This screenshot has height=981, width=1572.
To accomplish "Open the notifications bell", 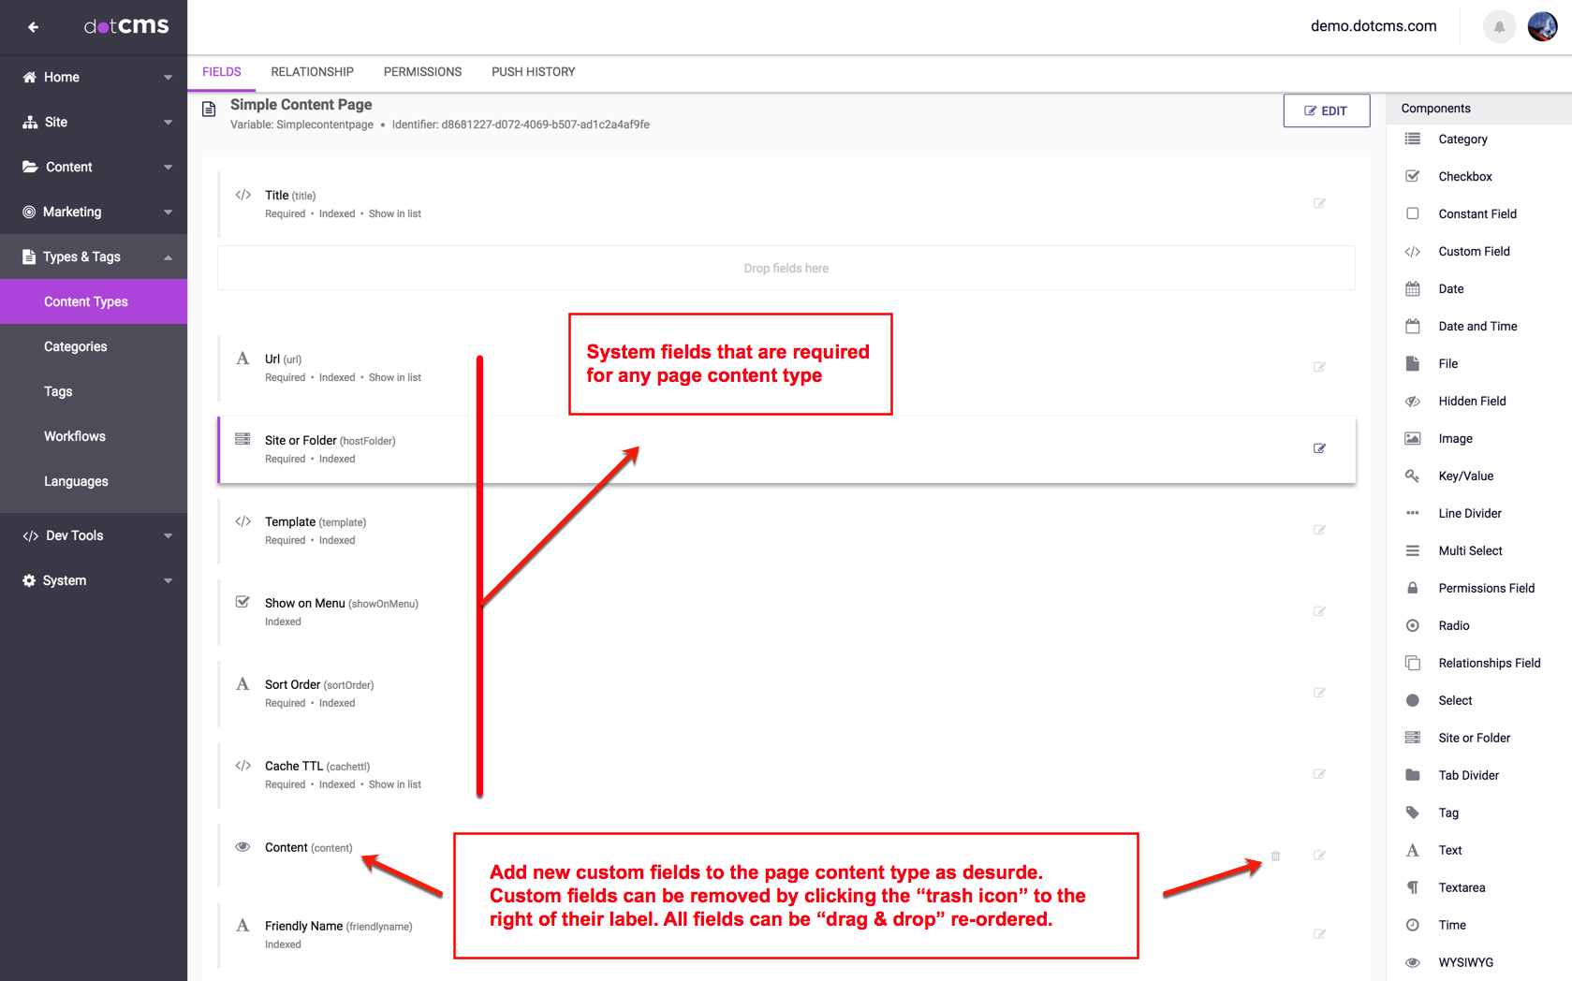I will coord(1499,27).
